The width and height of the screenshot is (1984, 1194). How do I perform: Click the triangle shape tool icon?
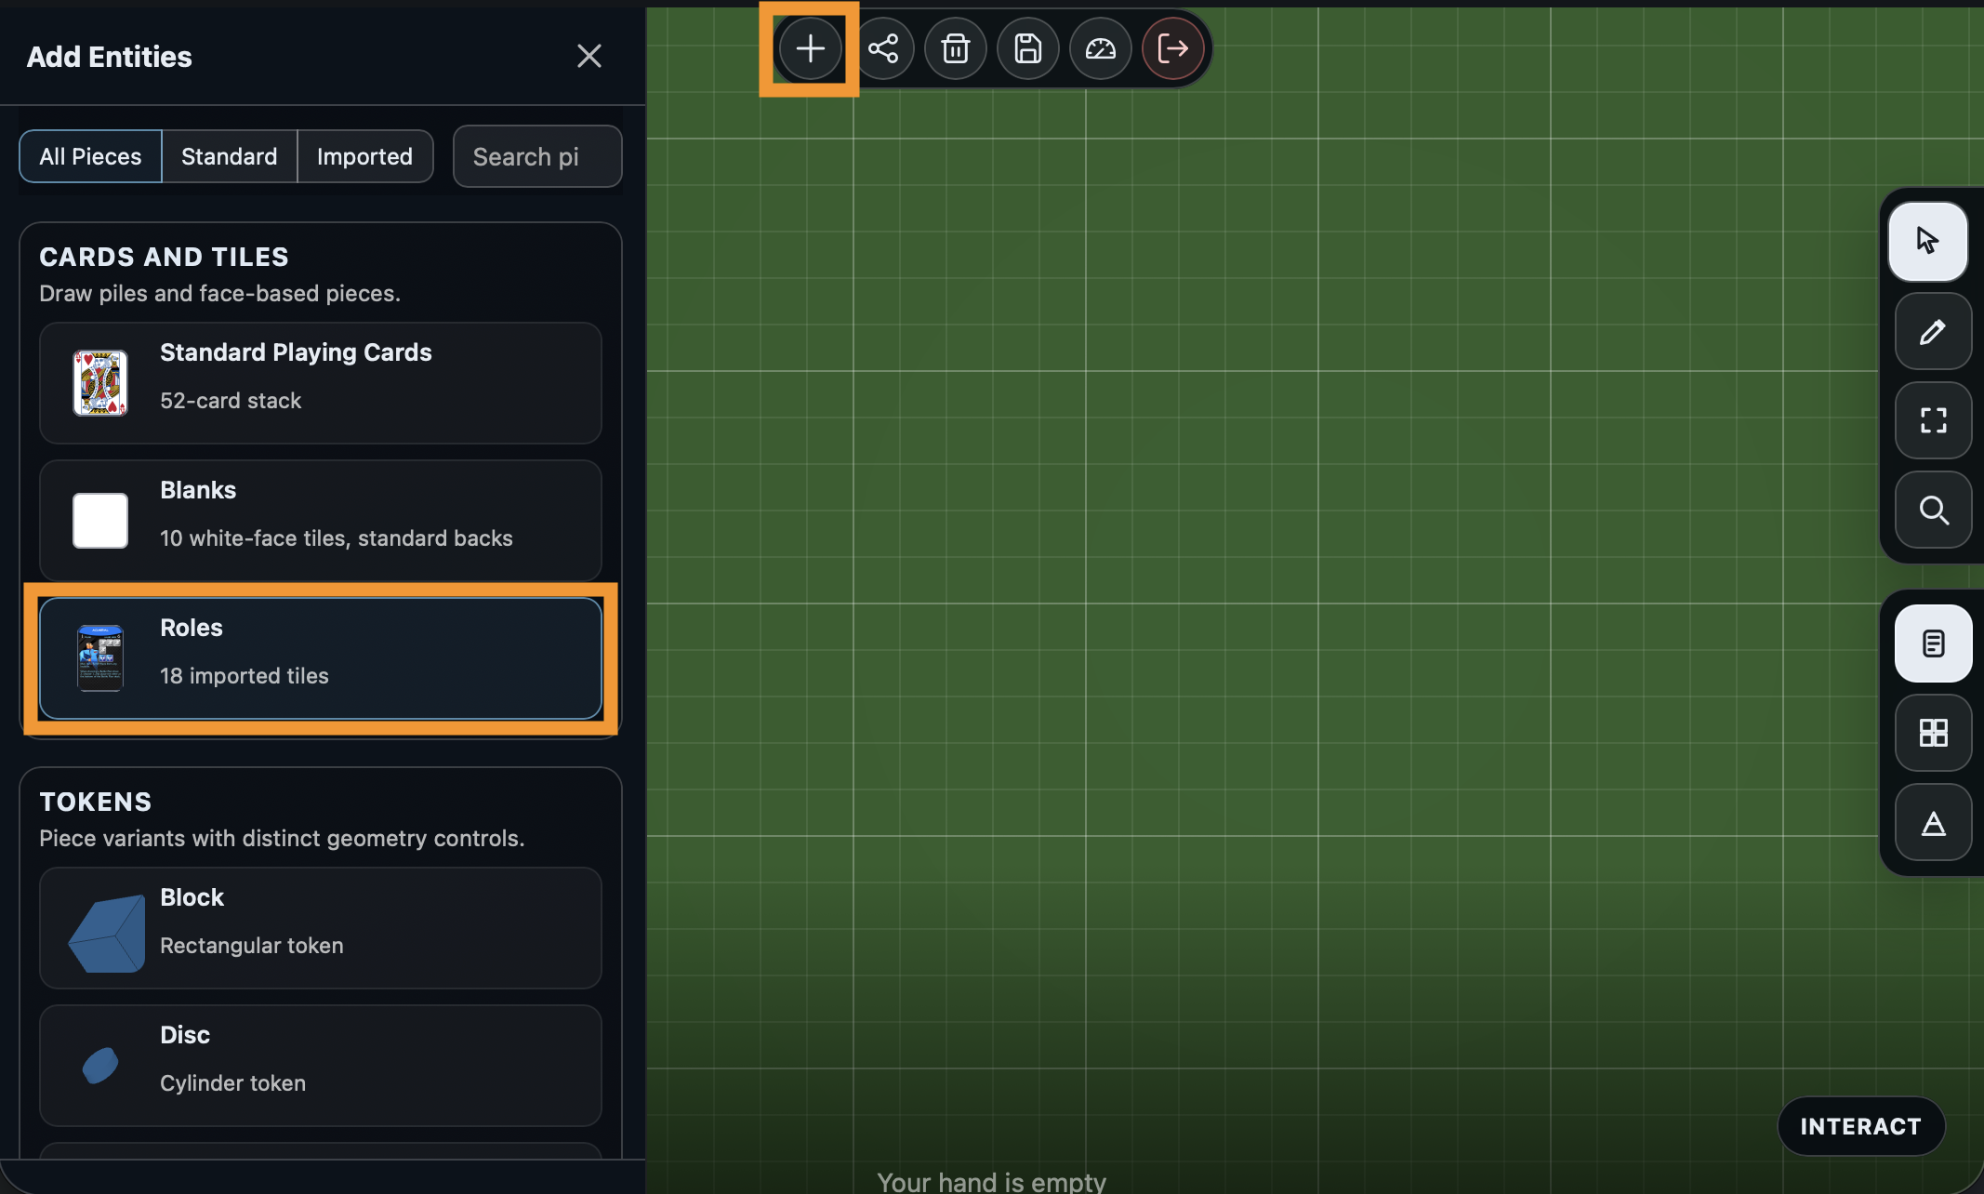[1934, 822]
